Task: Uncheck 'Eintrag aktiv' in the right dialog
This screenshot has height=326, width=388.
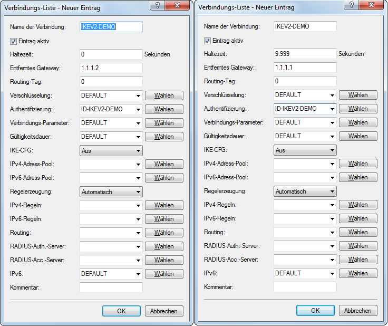Action: pos(208,41)
